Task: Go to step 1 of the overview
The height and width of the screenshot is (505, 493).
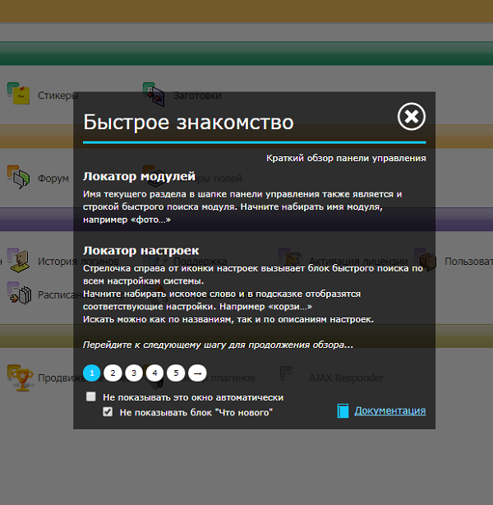Action: coord(92,373)
